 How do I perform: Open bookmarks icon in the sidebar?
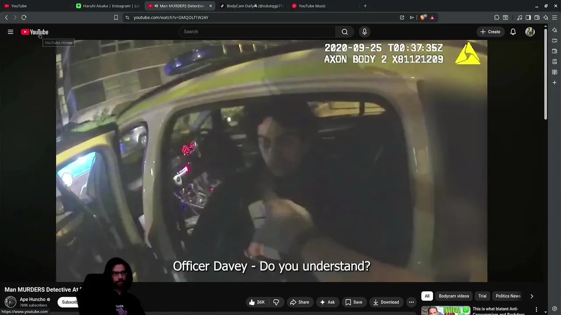pos(554,62)
